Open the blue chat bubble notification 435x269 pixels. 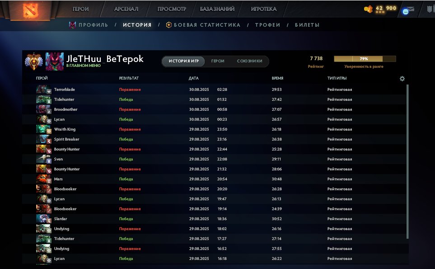point(406,12)
